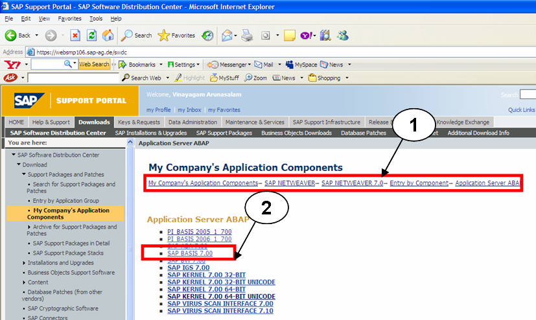Screen dimensions: 536x320
Task: Open the Back button history dropdown
Action: tap(36, 35)
